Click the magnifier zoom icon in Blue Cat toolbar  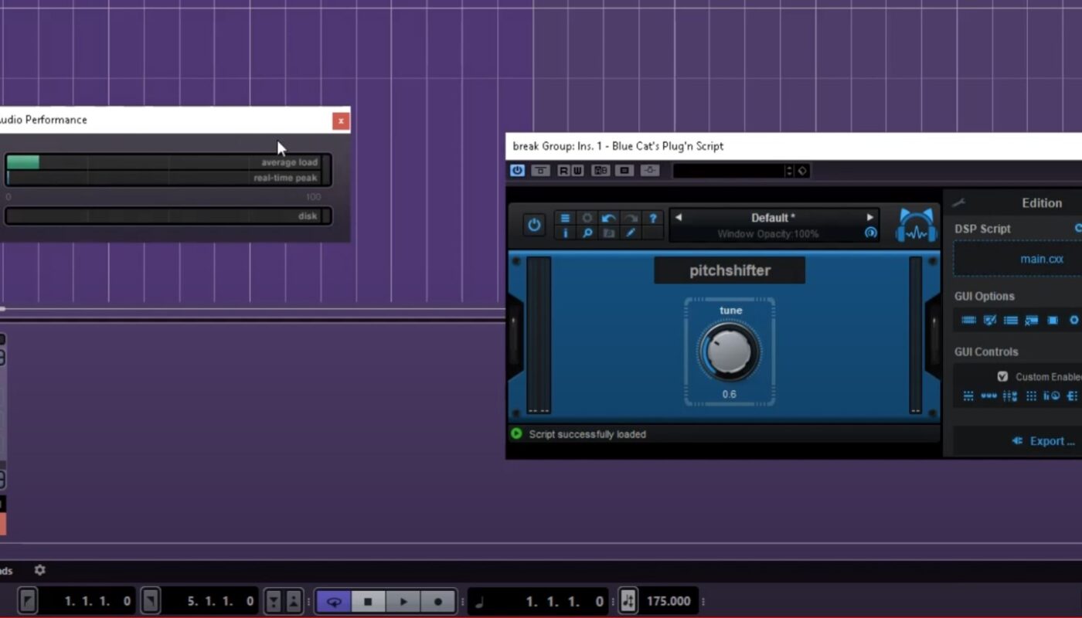click(587, 233)
